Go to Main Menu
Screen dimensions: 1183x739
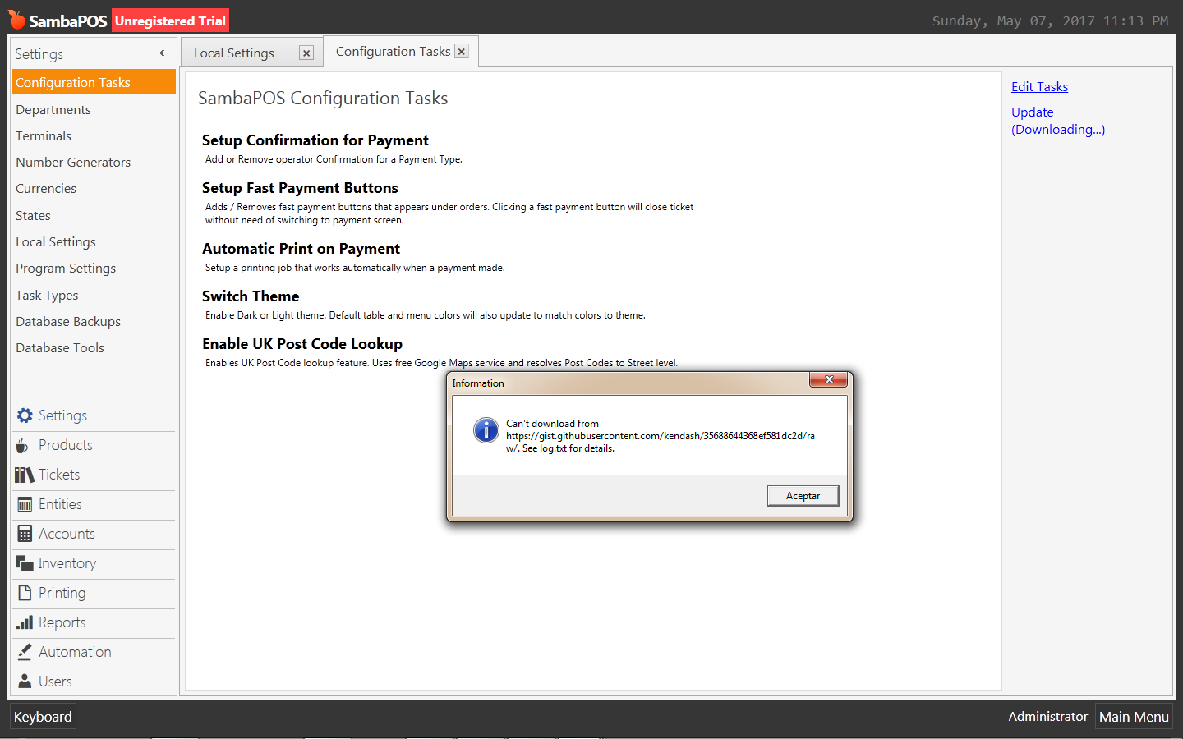pyautogui.click(x=1134, y=717)
